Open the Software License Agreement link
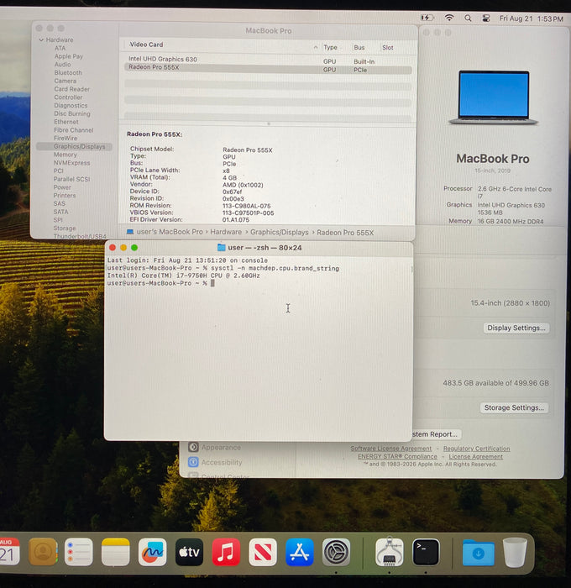 [x=391, y=449]
